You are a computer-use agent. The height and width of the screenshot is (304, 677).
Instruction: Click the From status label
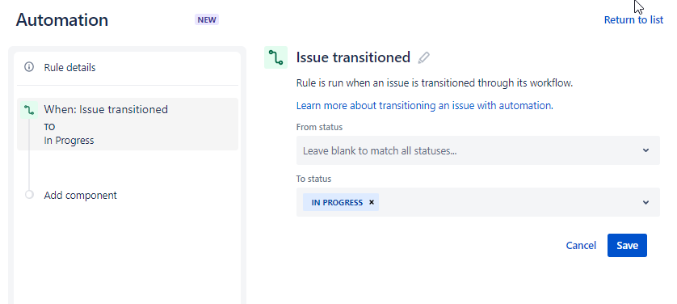[x=319, y=127]
